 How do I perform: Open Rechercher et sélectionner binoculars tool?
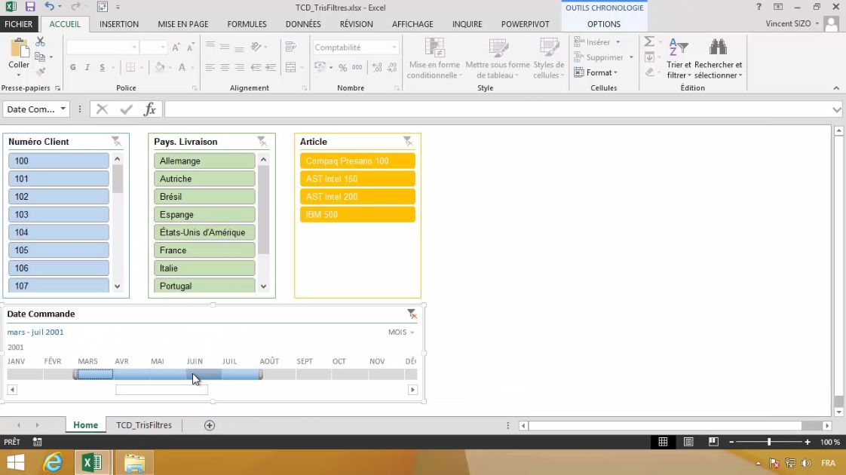(718, 48)
